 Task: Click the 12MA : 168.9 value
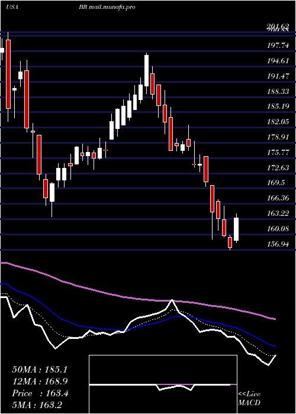(40, 381)
